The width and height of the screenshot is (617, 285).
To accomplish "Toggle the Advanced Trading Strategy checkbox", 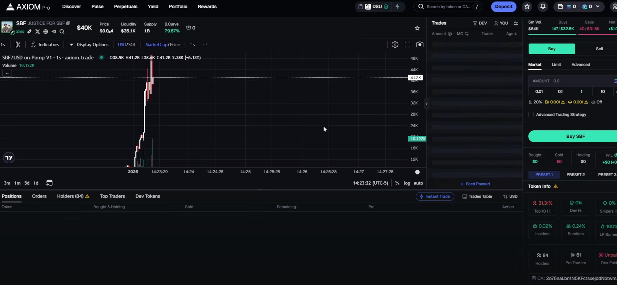I will [531, 114].
